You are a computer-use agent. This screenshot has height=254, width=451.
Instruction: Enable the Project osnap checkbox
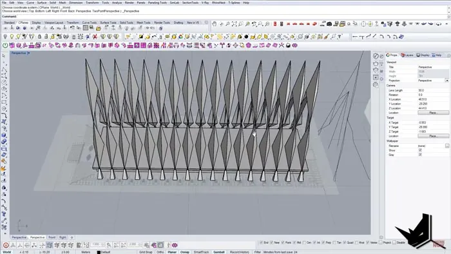381,242
